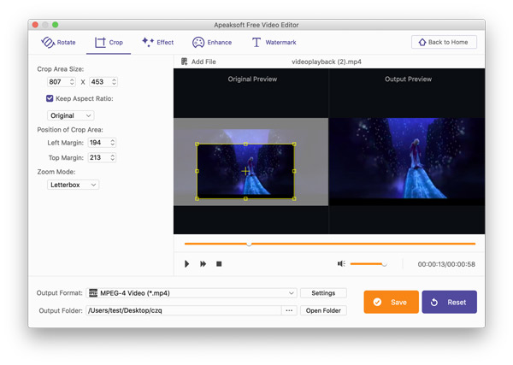Click the video progress slider handle

click(x=249, y=244)
